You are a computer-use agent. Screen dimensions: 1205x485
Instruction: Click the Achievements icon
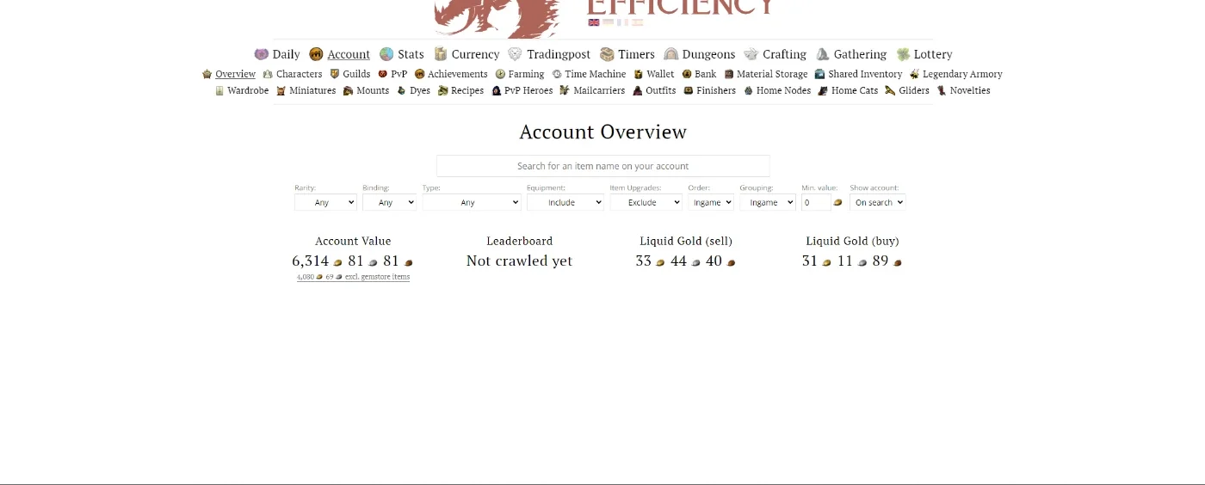pos(420,74)
